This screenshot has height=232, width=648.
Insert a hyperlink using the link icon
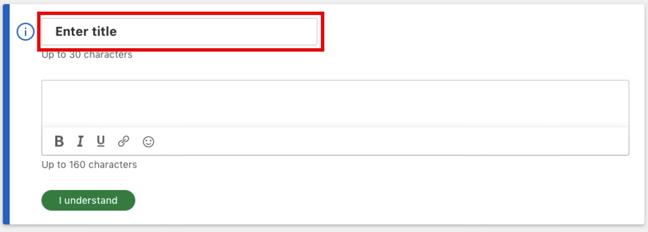123,141
